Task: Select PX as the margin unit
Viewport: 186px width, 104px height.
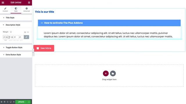Action: pyautogui.click(x=25, y=32)
